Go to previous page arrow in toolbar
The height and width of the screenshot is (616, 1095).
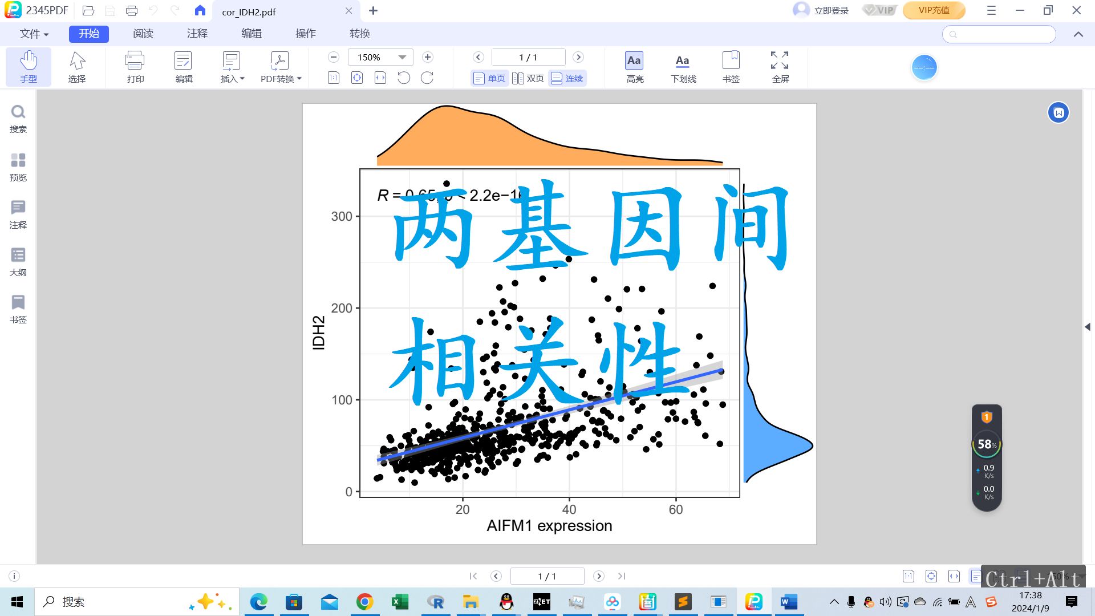(478, 57)
